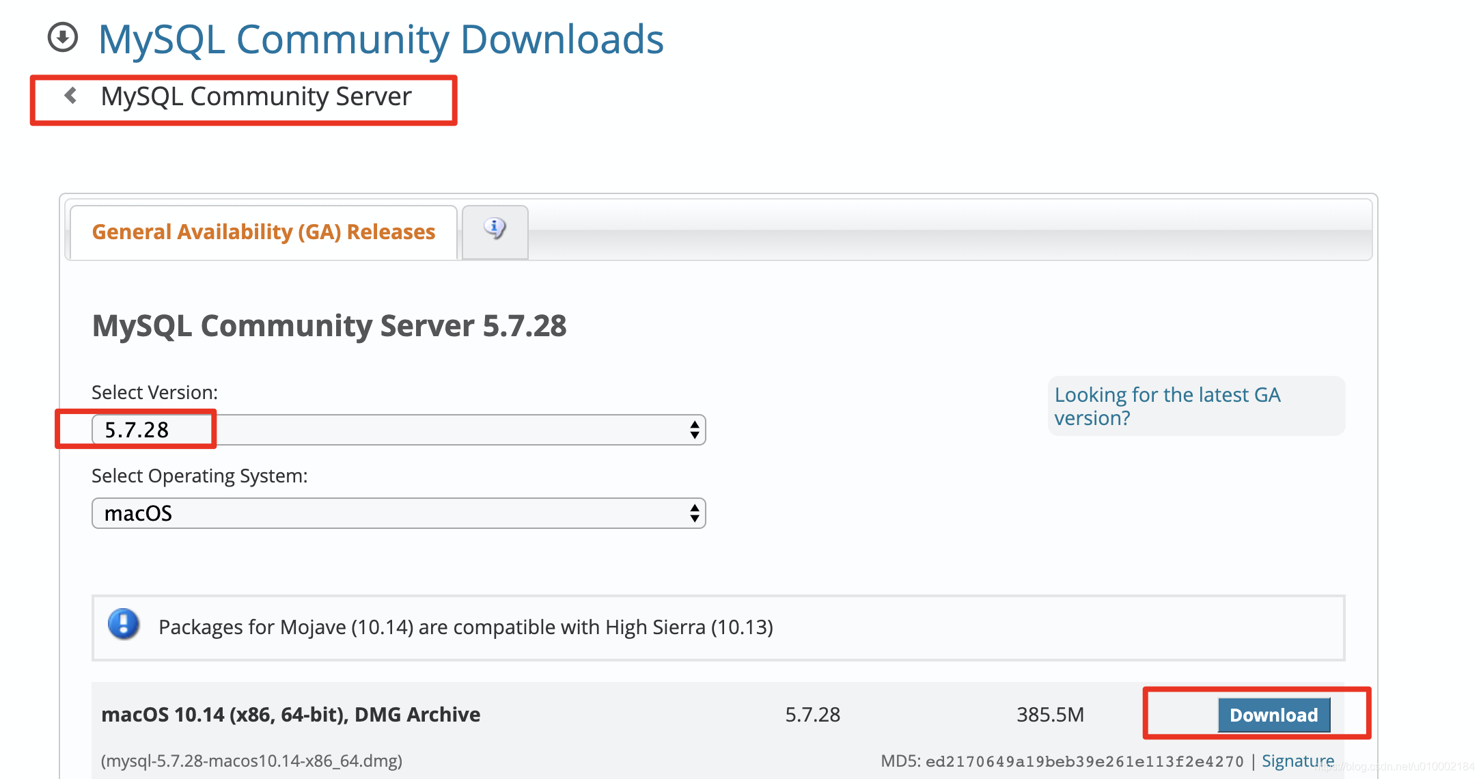Open Looking for the latest GA version link

(1167, 406)
